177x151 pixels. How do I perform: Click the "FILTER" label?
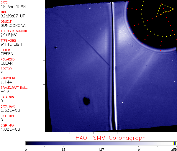pyautogui.click(x=5, y=50)
